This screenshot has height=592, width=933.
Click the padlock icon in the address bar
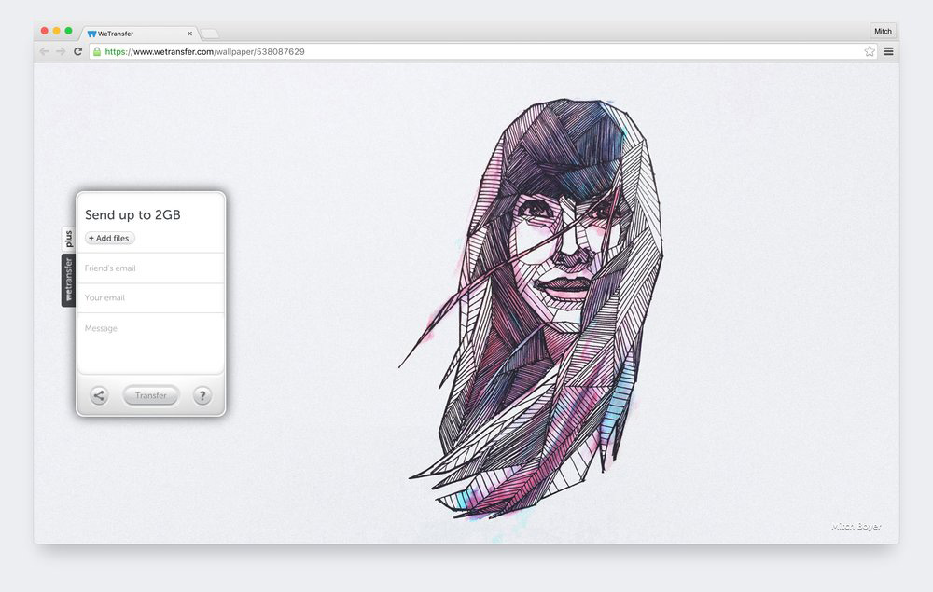pos(98,51)
